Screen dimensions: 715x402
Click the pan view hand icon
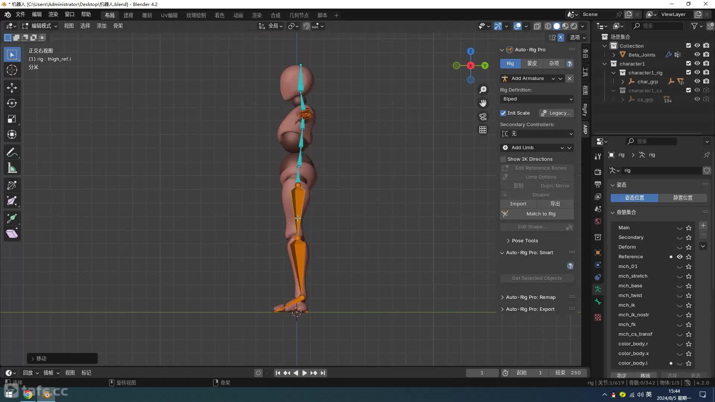coord(483,103)
